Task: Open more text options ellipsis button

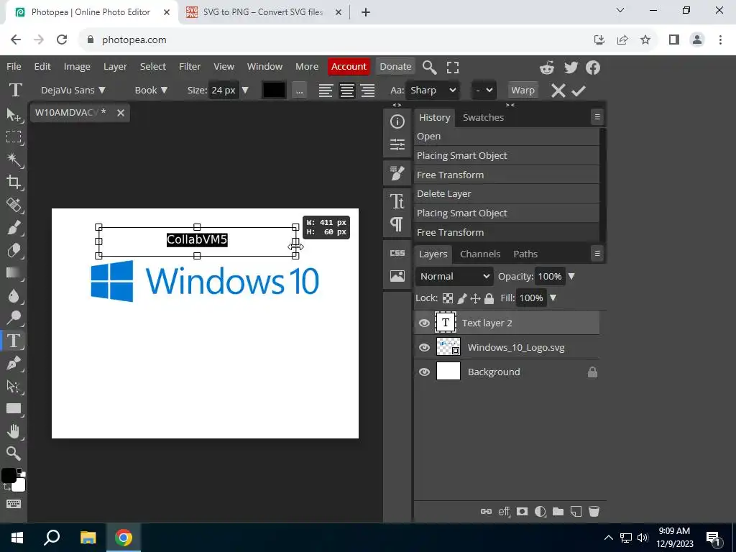Action: coord(299,90)
